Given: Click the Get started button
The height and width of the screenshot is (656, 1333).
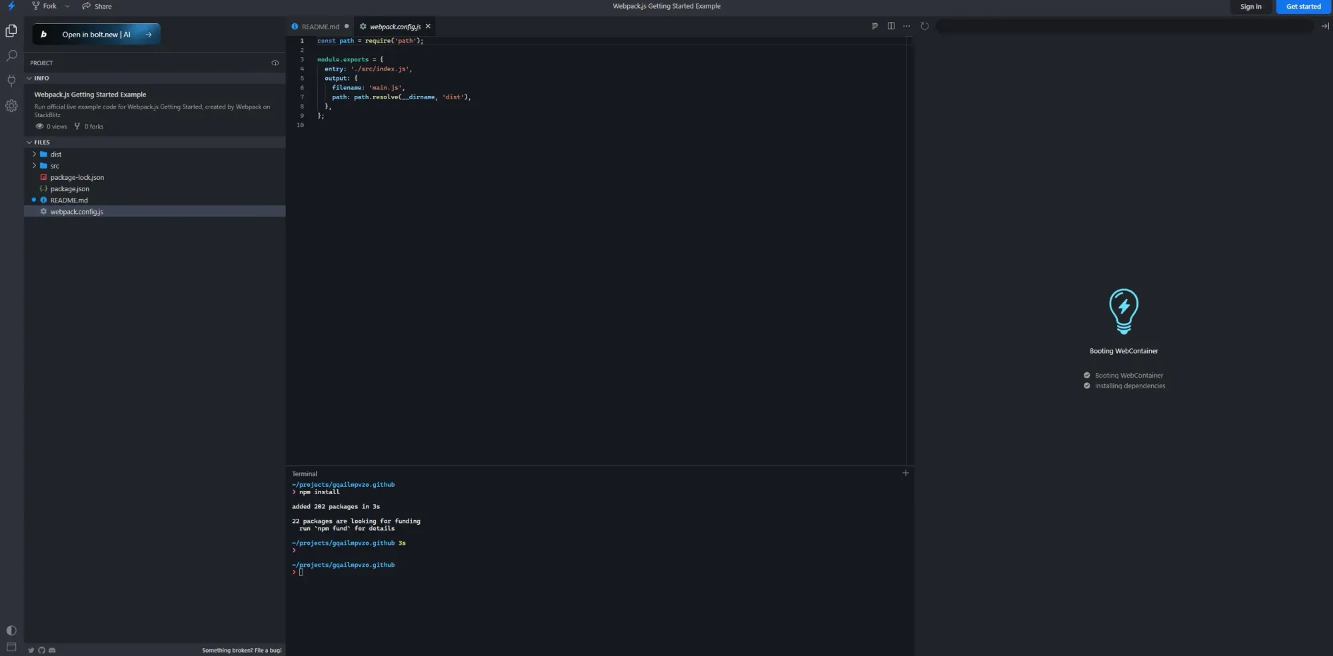Looking at the screenshot, I should coord(1303,7).
